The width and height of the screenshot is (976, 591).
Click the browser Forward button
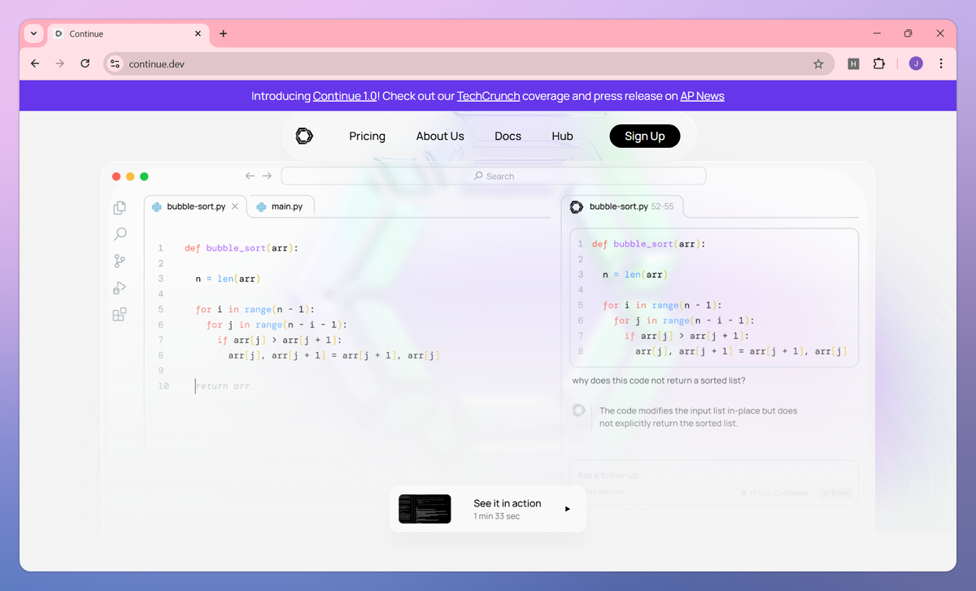point(59,63)
